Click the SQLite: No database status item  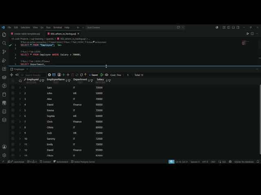pyautogui.click(x=244, y=162)
